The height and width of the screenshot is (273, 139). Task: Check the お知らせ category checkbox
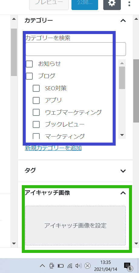pyautogui.click(x=29, y=64)
